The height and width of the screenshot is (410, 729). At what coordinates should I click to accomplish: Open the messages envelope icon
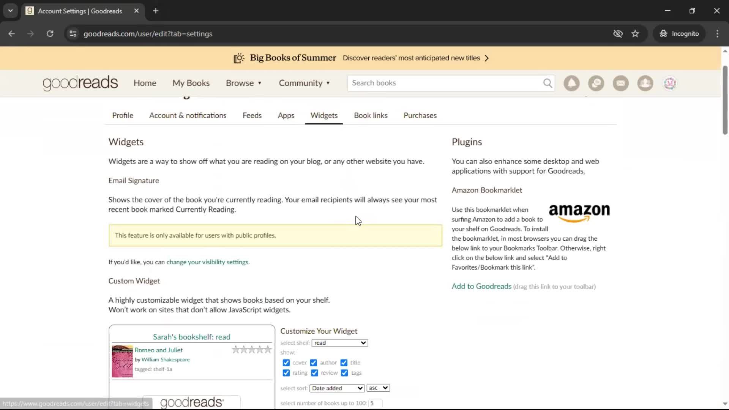(x=621, y=83)
